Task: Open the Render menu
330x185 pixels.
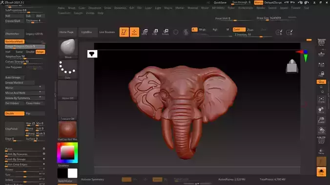Action: pos(261,8)
